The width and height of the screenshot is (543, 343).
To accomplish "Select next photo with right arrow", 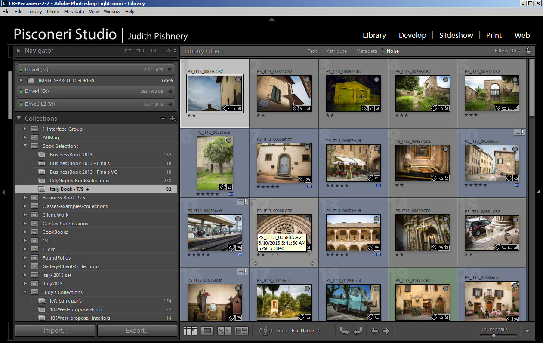I will [x=386, y=331].
